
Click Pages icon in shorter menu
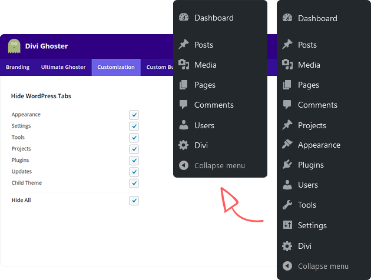tap(184, 85)
